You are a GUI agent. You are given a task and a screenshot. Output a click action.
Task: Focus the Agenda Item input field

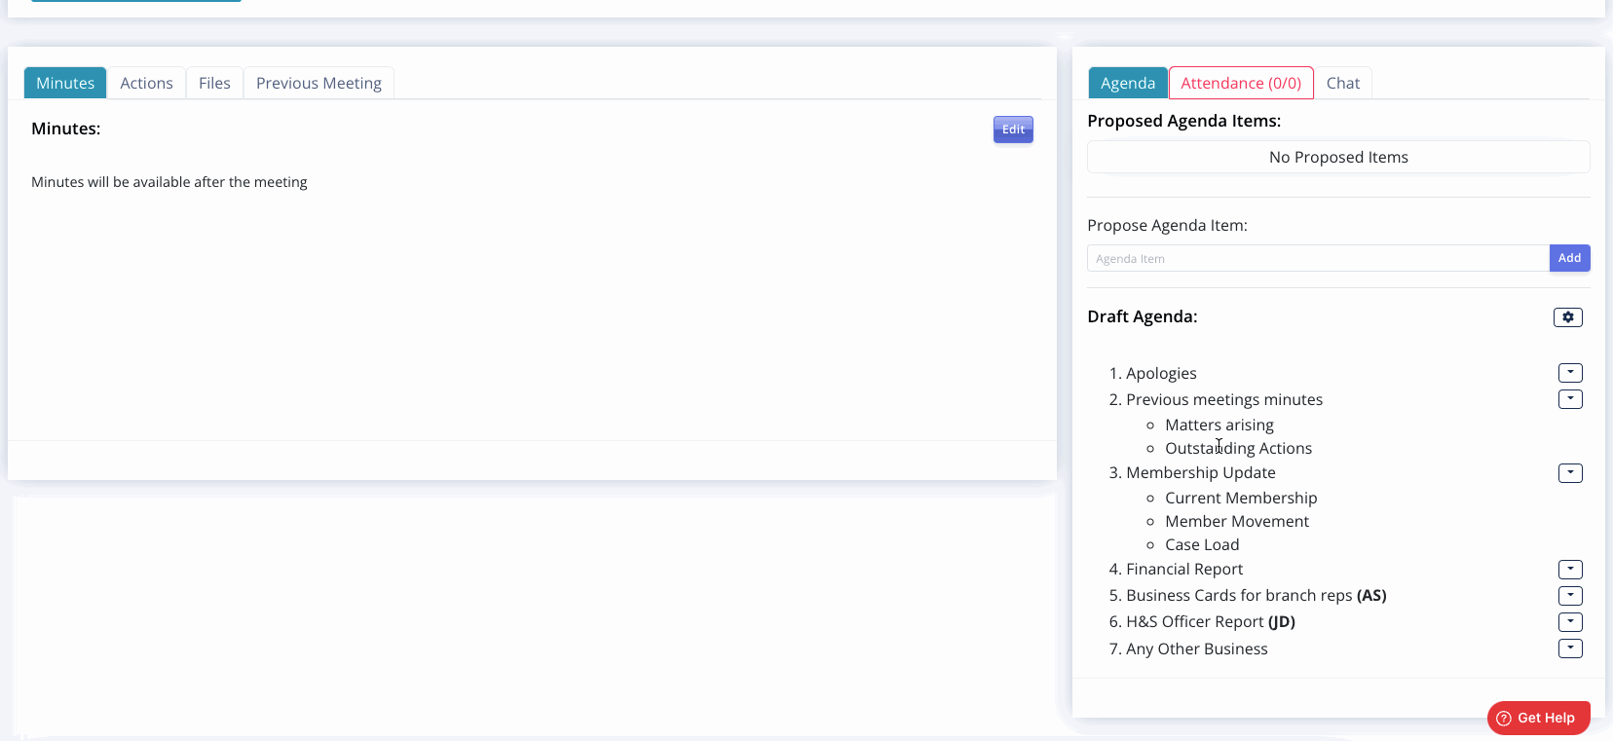1317,259
